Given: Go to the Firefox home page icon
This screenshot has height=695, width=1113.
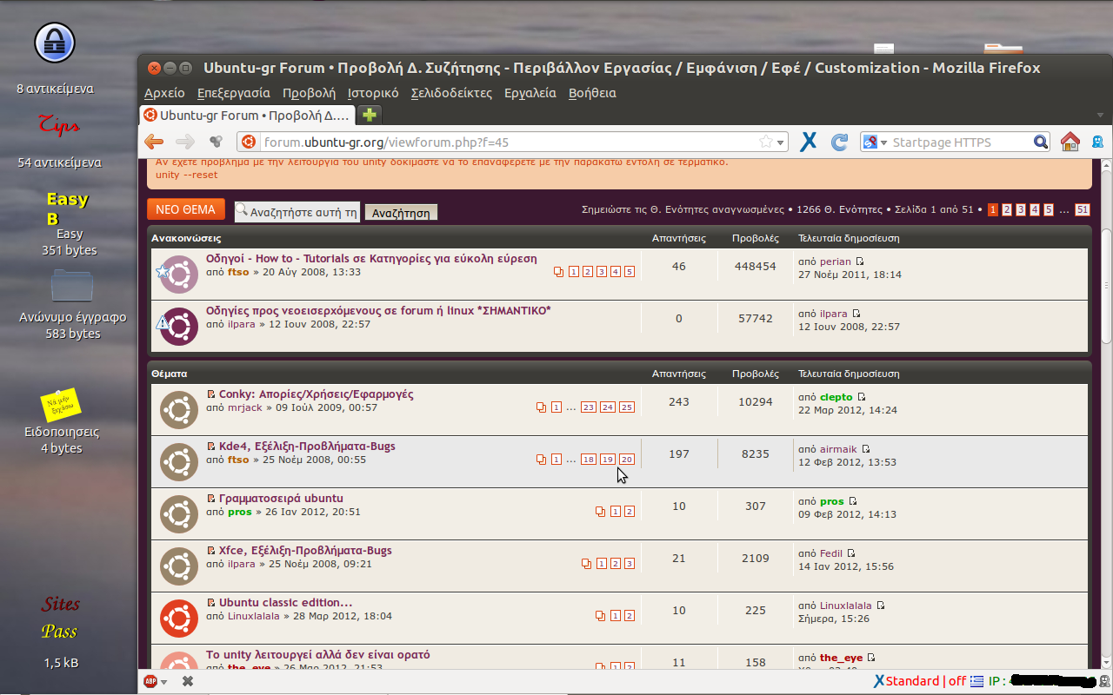Looking at the screenshot, I should pyautogui.click(x=1070, y=142).
